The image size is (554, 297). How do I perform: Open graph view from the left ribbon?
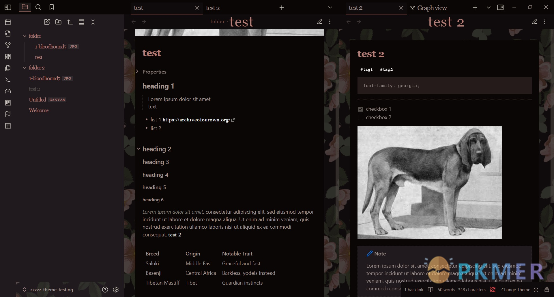coord(8,45)
